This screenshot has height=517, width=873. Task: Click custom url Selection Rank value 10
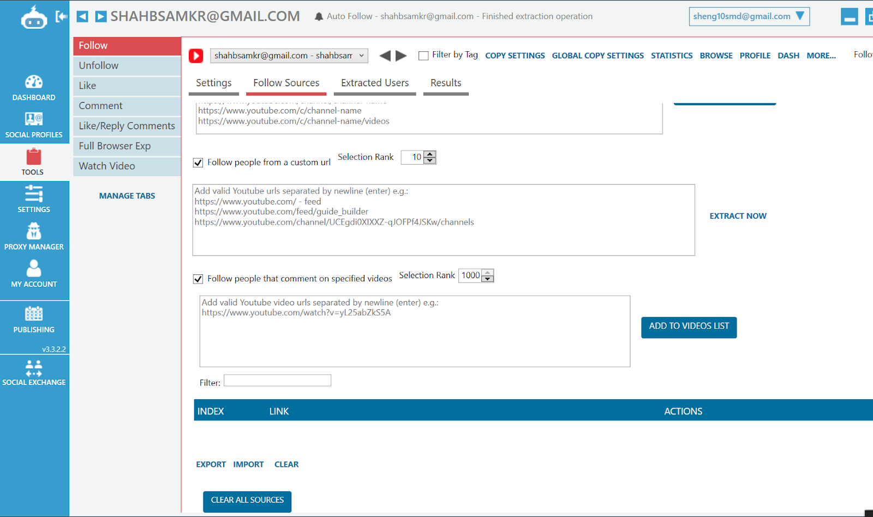pos(412,158)
